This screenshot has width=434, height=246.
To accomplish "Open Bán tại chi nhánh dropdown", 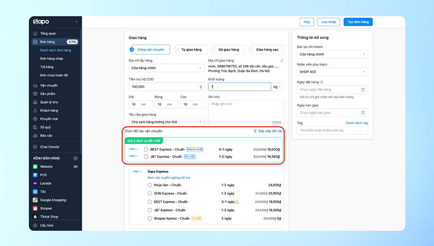I will point(332,54).
